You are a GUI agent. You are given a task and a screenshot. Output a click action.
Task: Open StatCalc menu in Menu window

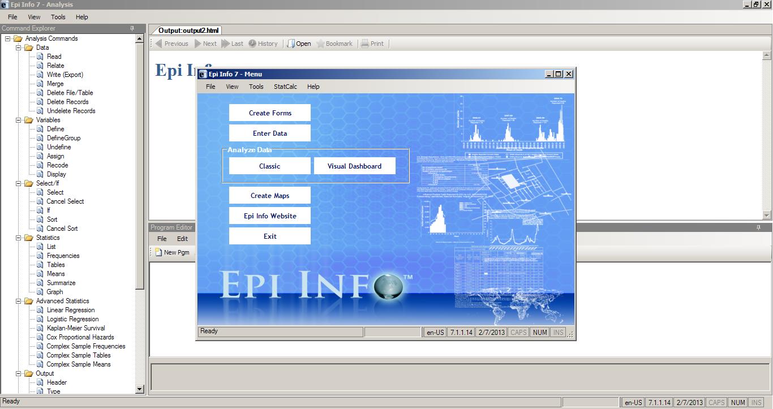click(x=286, y=87)
